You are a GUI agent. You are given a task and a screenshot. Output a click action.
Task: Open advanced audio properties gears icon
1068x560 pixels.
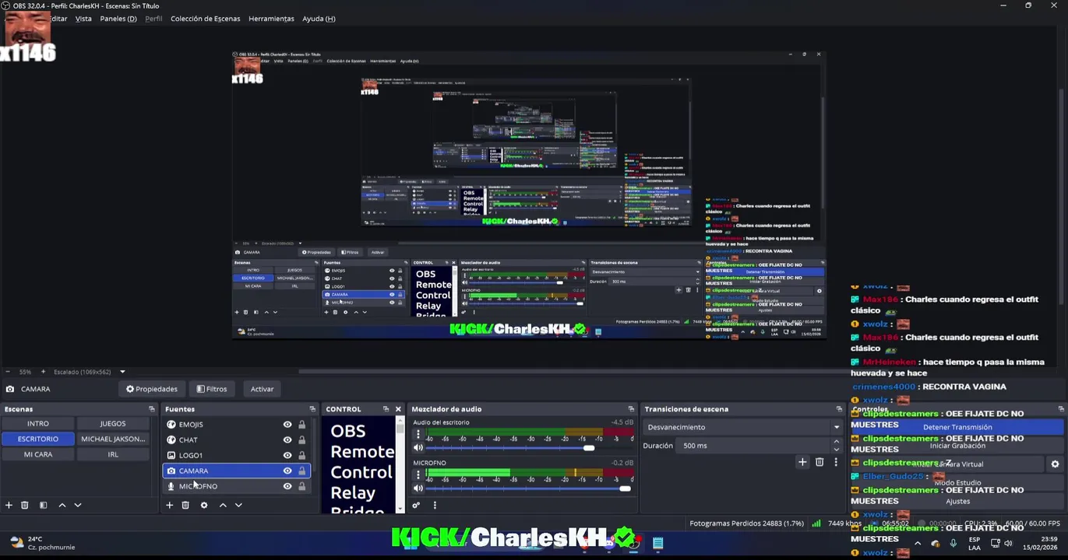(416, 506)
